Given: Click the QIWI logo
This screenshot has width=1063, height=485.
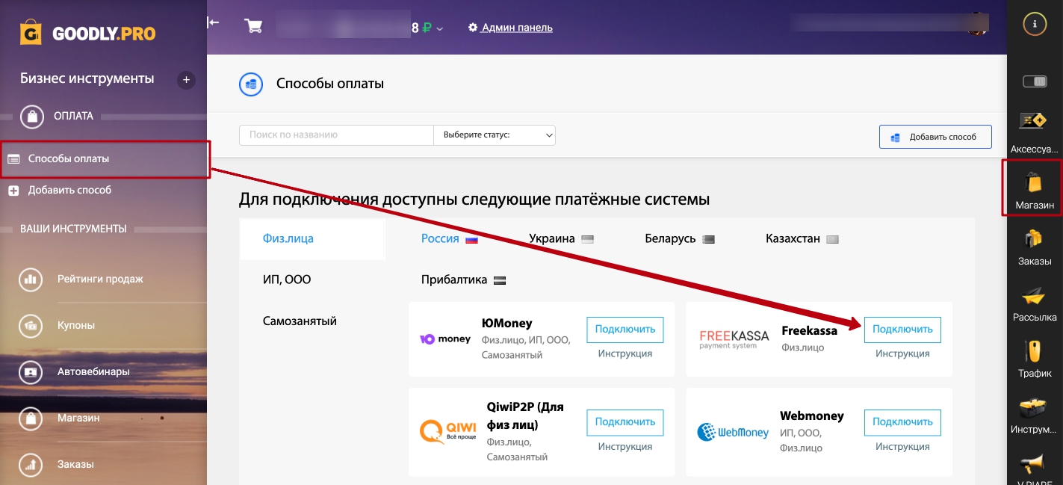Looking at the screenshot, I should point(448,432).
